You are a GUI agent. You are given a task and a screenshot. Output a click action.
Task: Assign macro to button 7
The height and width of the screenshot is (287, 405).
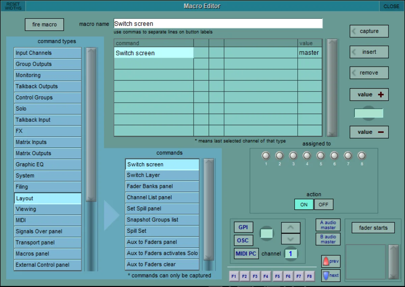click(348, 155)
